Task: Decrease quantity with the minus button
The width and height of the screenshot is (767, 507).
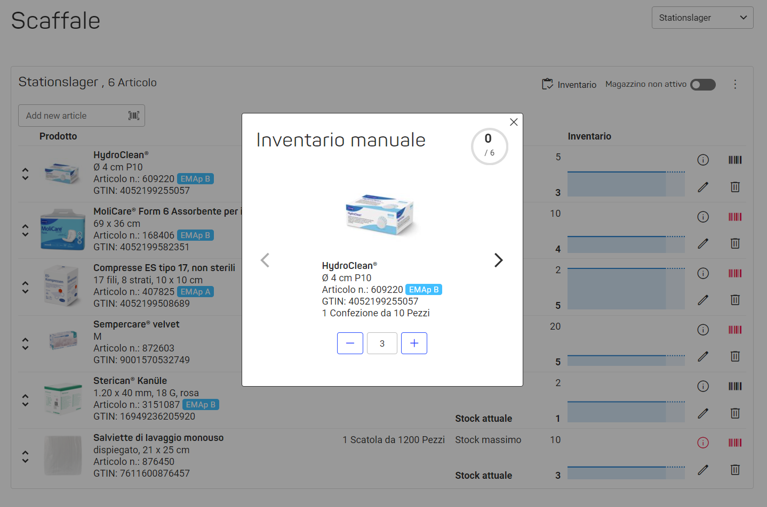Action: (350, 344)
